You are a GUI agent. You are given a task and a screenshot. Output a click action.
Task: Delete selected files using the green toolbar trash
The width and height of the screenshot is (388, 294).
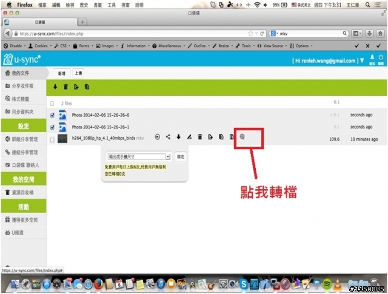pyautogui.click(x=66, y=87)
